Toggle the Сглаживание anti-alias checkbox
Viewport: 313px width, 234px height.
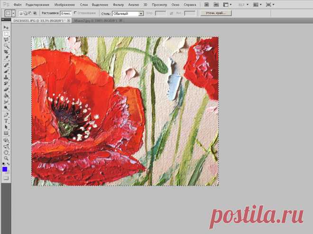pos(75,13)
